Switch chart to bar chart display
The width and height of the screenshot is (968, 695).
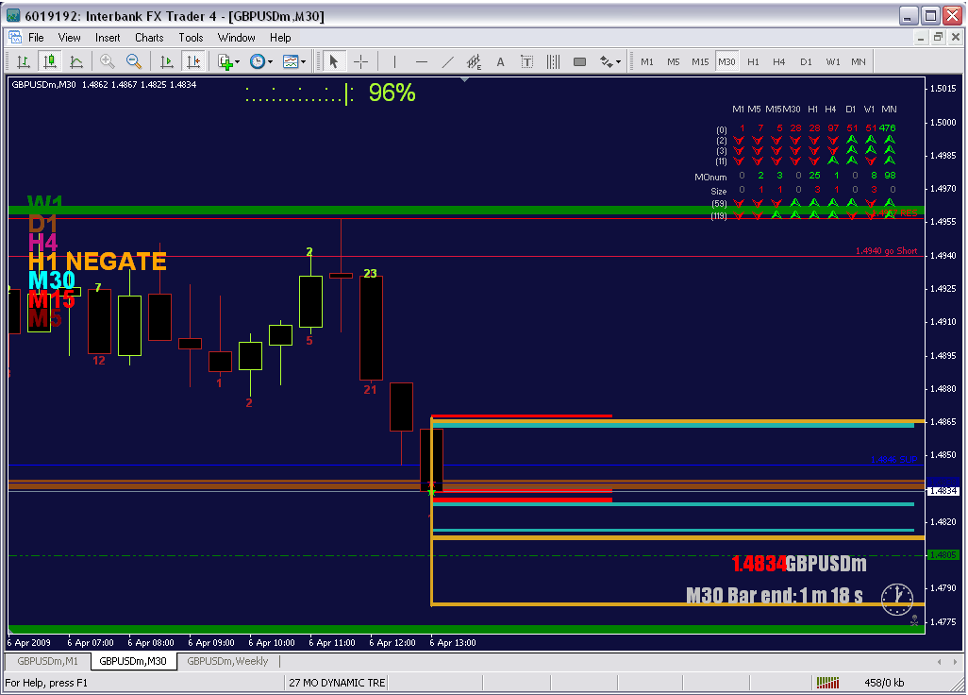pyautogui.click(x=23, y=61)
